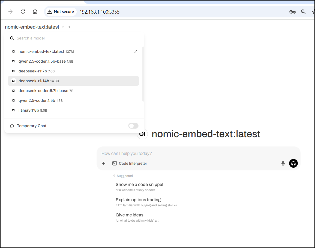This screenshot has width=315, height=248.
Task: Click the address bar URL 192.168.1.100:3355
Action: click(100, 12)
